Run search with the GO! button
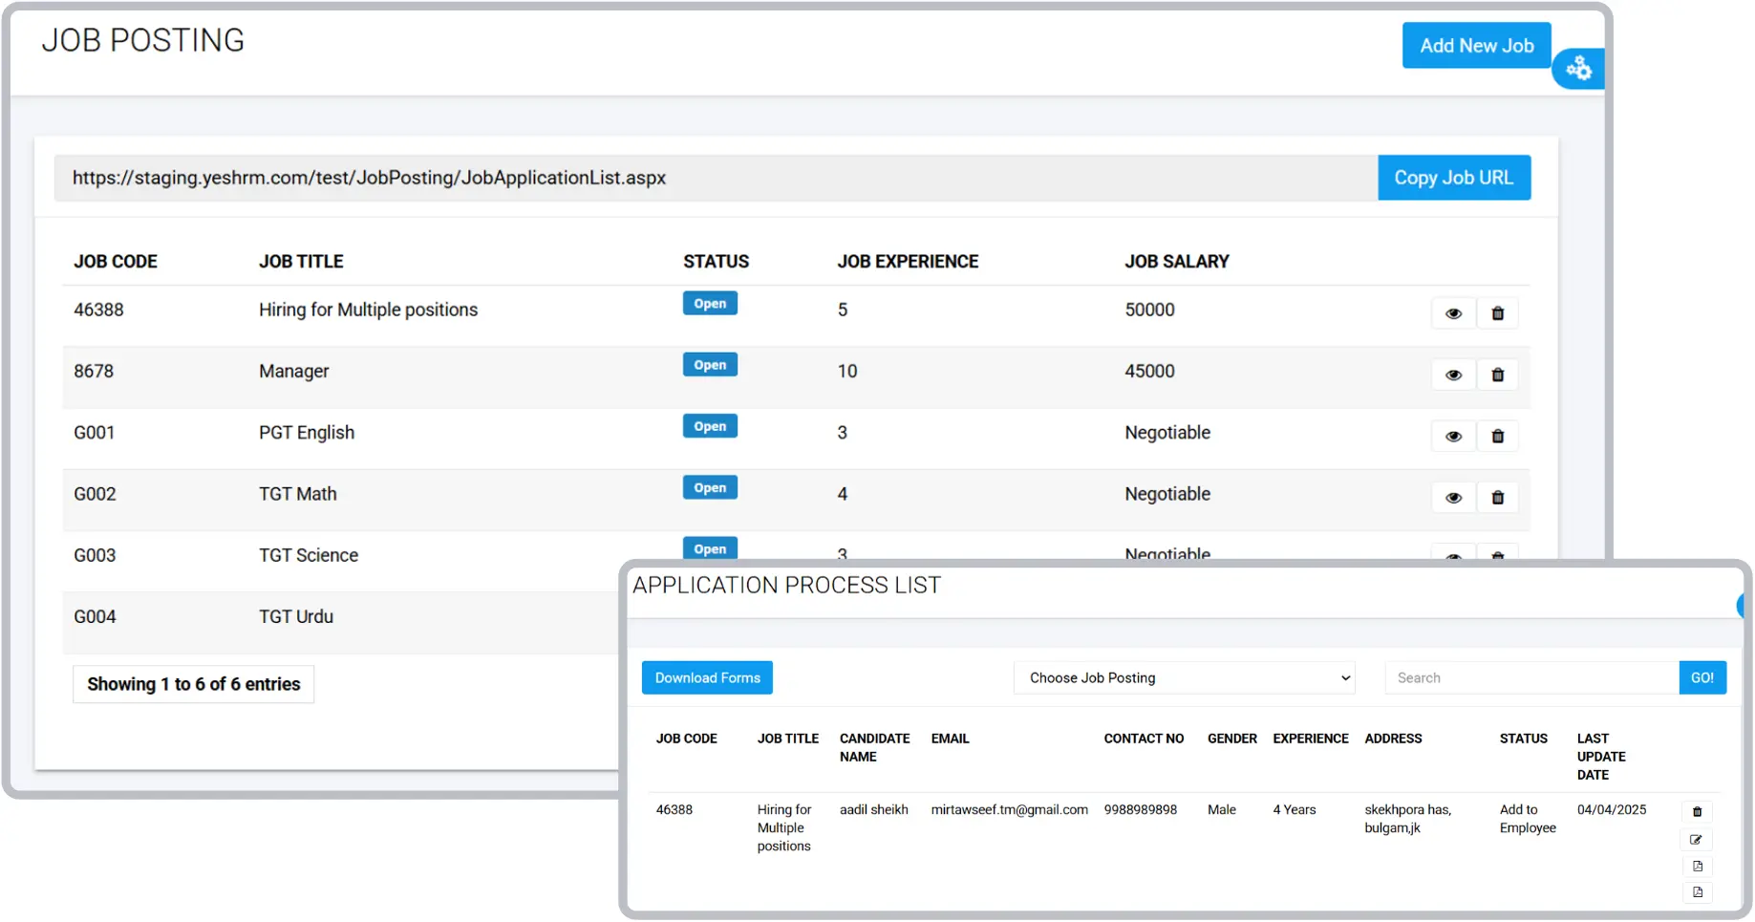 click(x=1701, y=677)
